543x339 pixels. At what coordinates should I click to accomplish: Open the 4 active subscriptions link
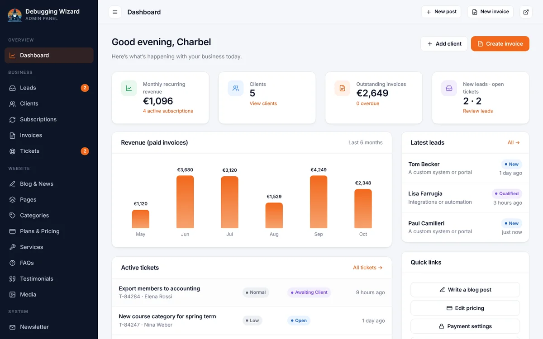click(x=168, y=111)
